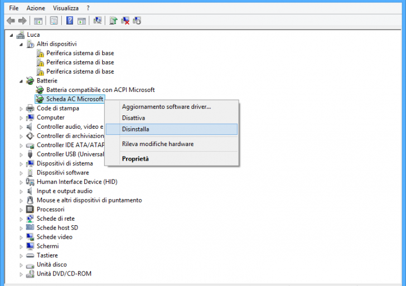Select Batteria compatibile con ACPI Microsoft
The width and height of the screenshot is (406, 286).
(100, 90)
